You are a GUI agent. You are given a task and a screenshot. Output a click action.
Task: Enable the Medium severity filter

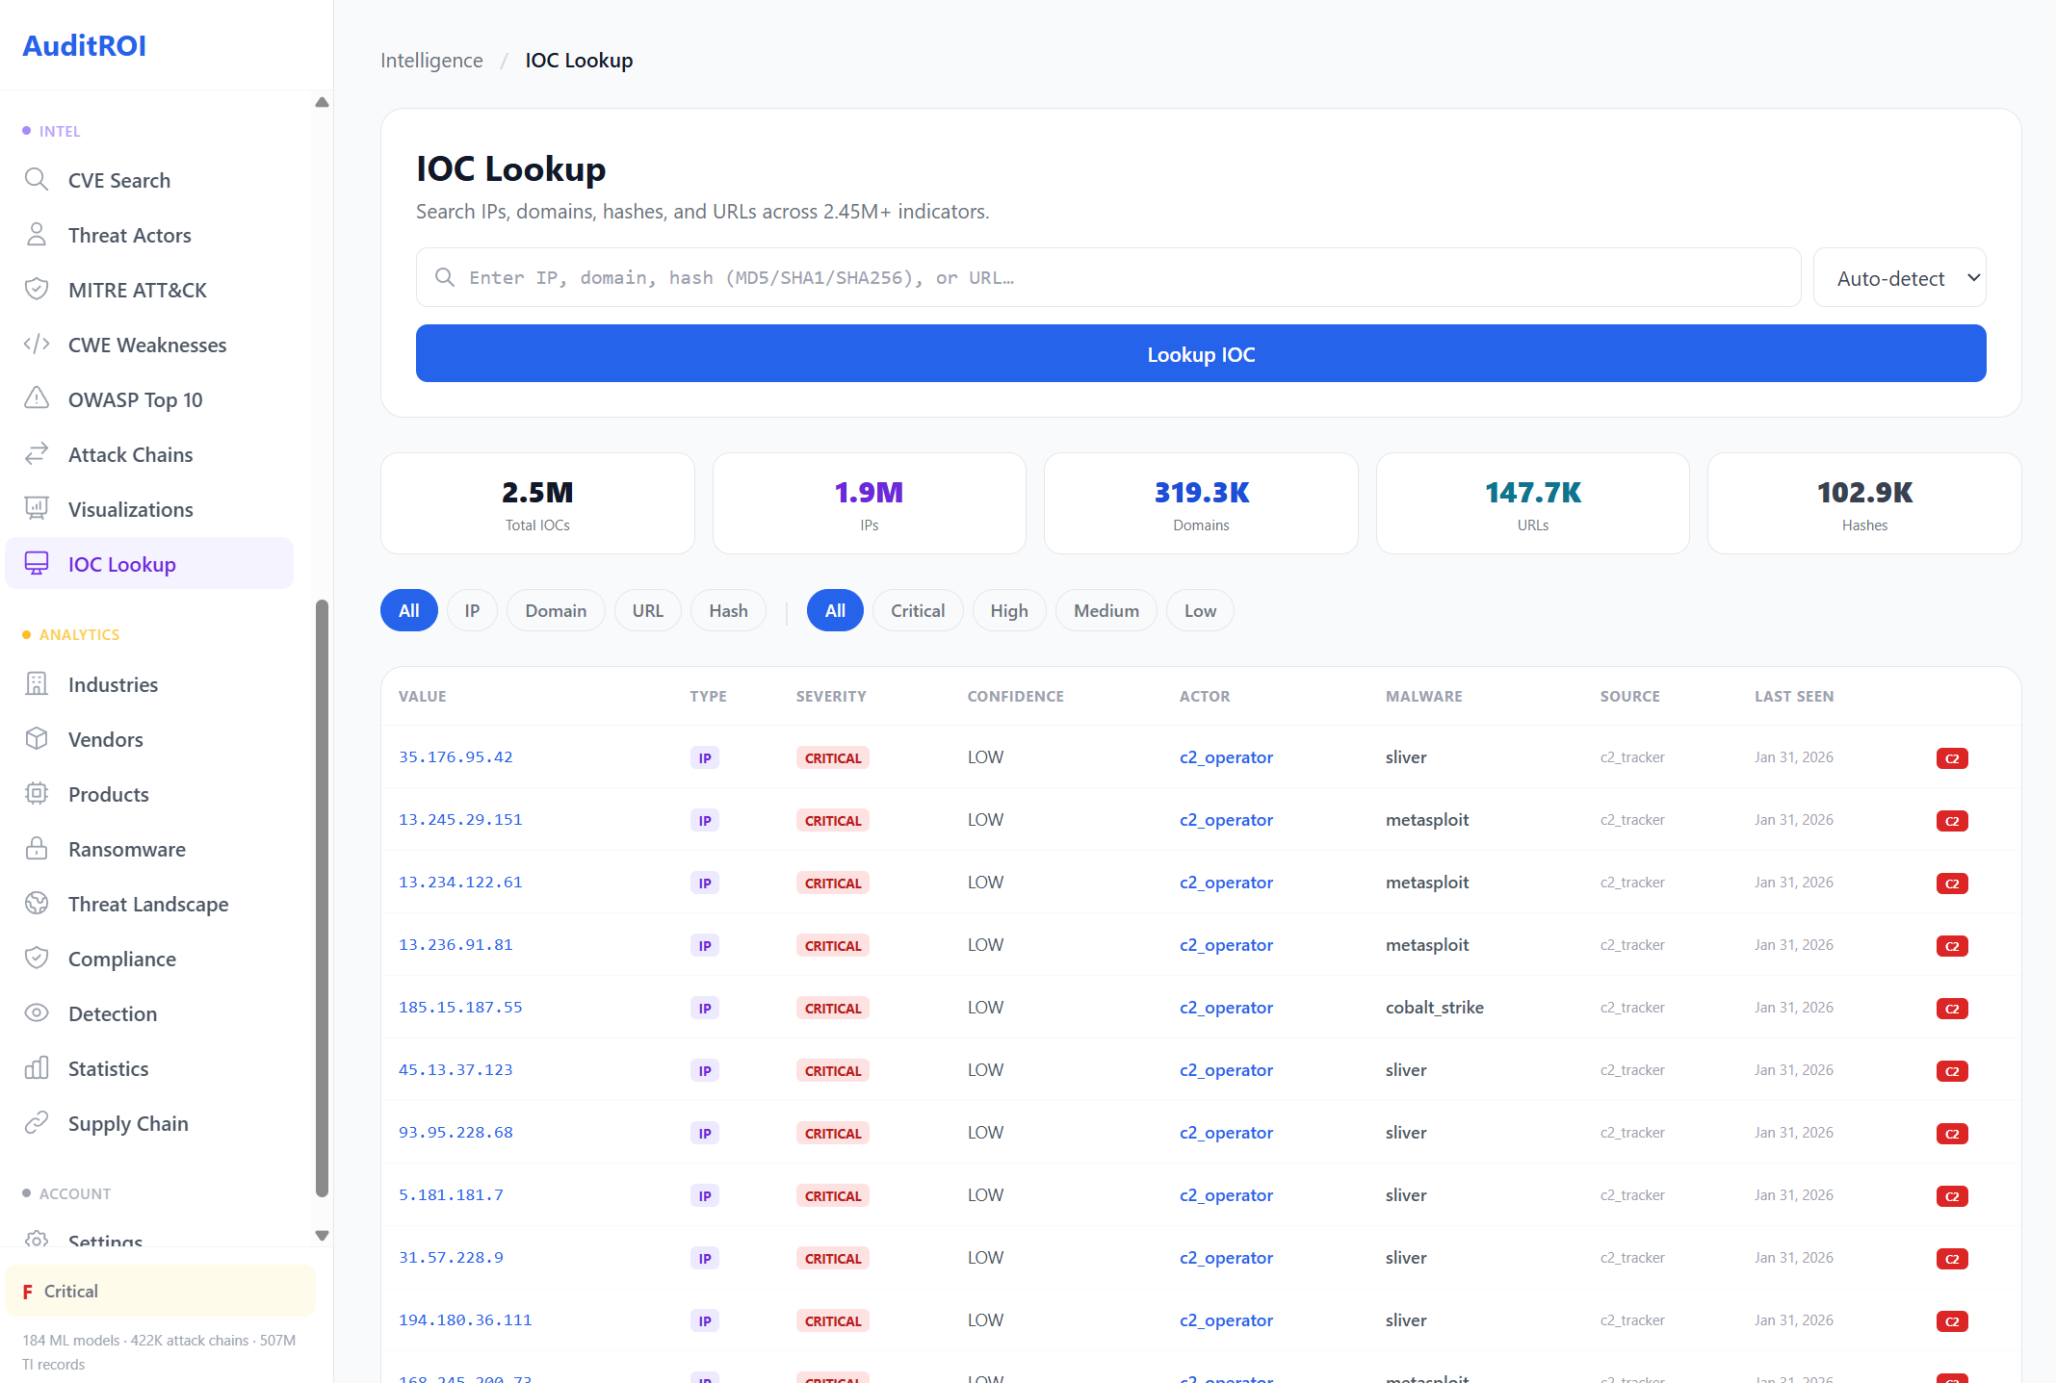pos(1106,610)
